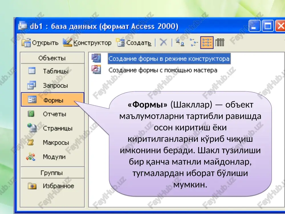Select Отчеты in the objects panel
The width and height of the screenshot is (285, 214).
tap(52, 114)
